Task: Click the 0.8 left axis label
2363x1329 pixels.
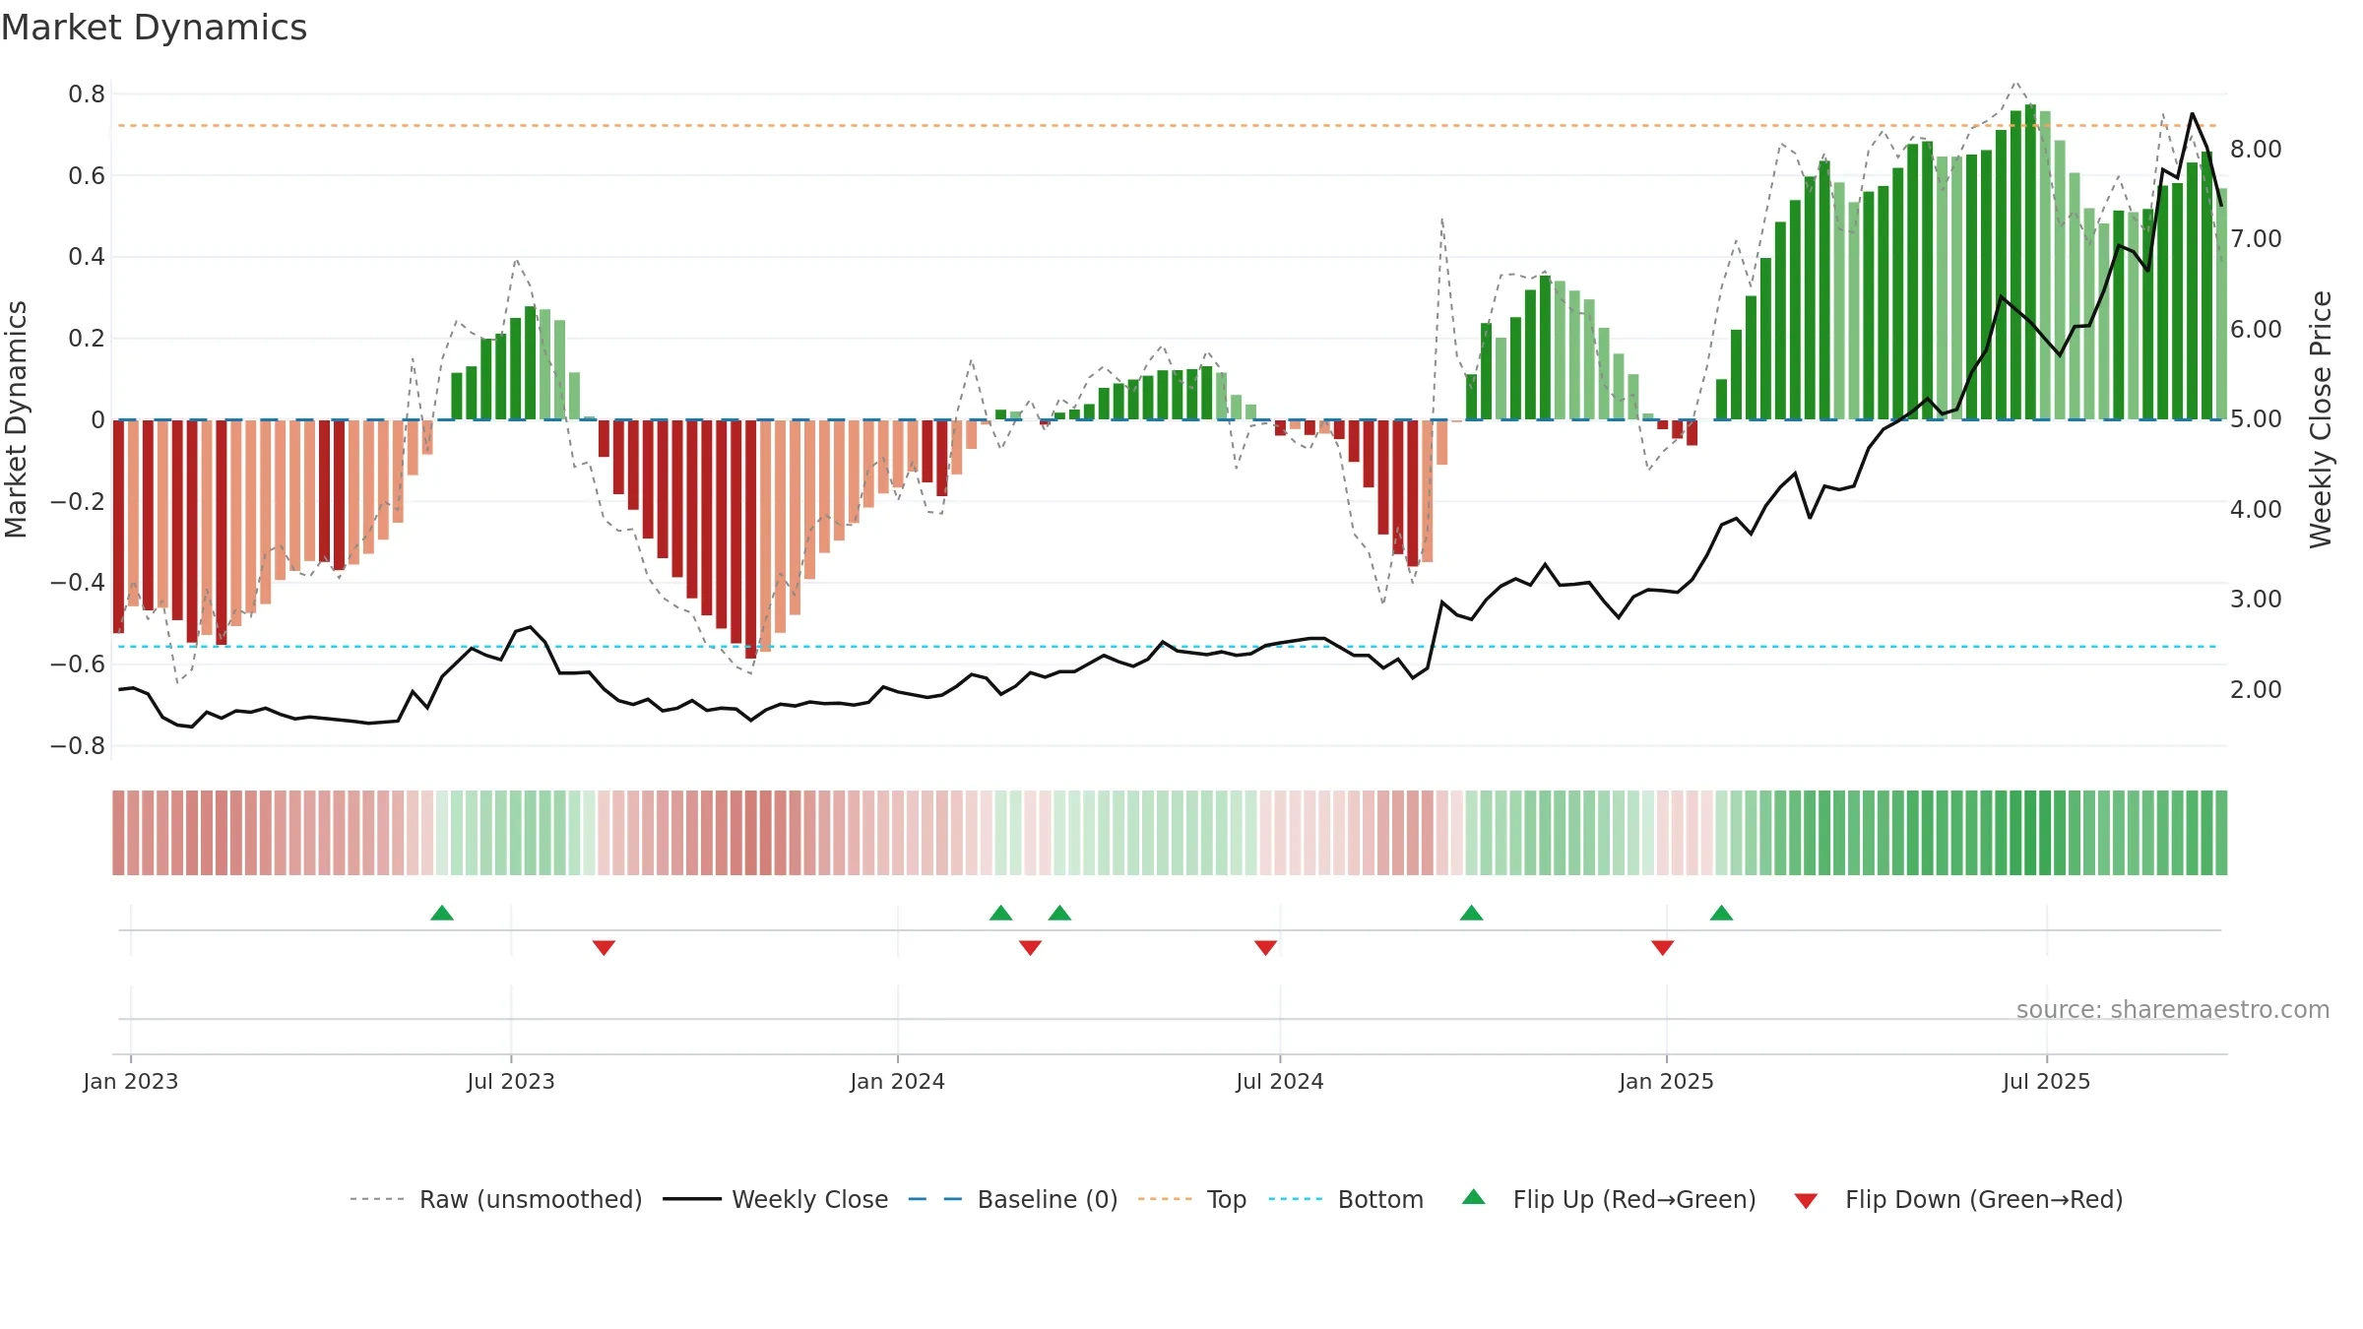Action: point(87,95)
